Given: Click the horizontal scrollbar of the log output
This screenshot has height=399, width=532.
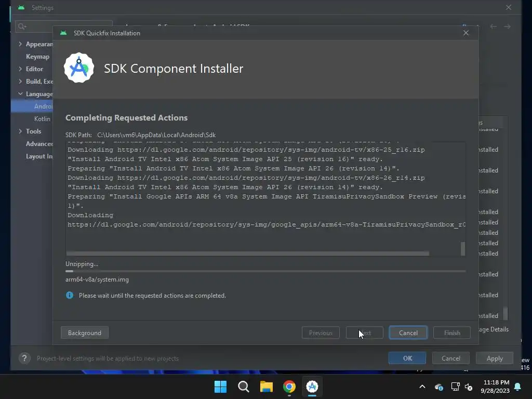Looking at the screenshot, I should pos(248,254).
